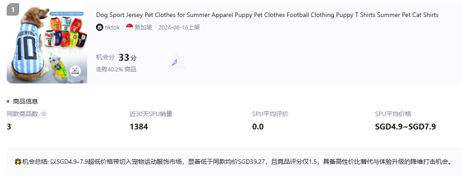
Task: Click the rank 1 badge
Action: click(13, 9)
